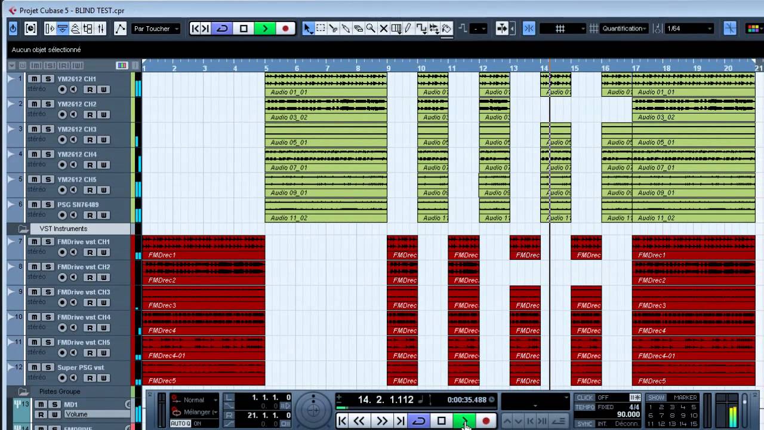
Task: Solo the YM2612 CH2 track
Action: click(48, 104)
